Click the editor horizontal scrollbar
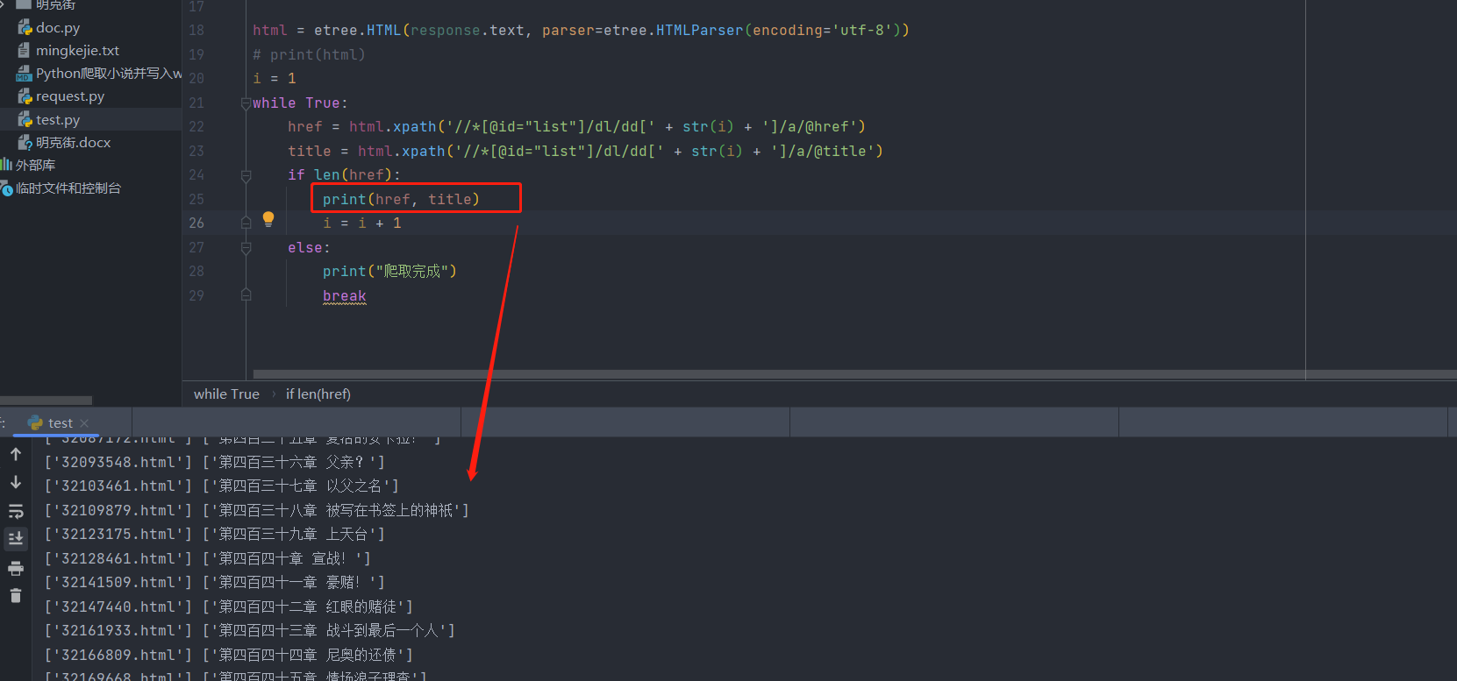 coord(854,374)
